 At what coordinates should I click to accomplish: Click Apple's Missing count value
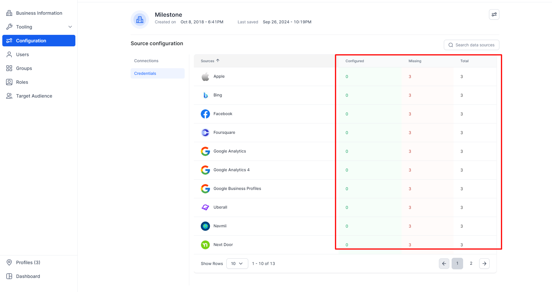410,77
